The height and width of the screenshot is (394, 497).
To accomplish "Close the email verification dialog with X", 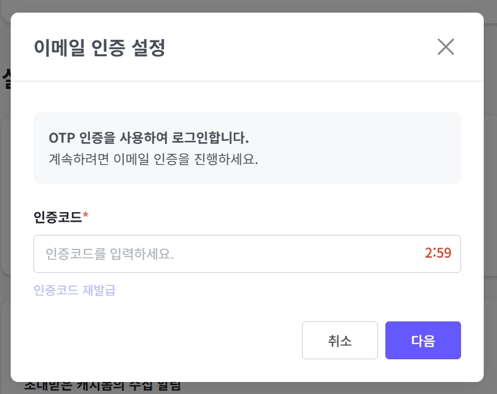I will (x=446, y=47).
